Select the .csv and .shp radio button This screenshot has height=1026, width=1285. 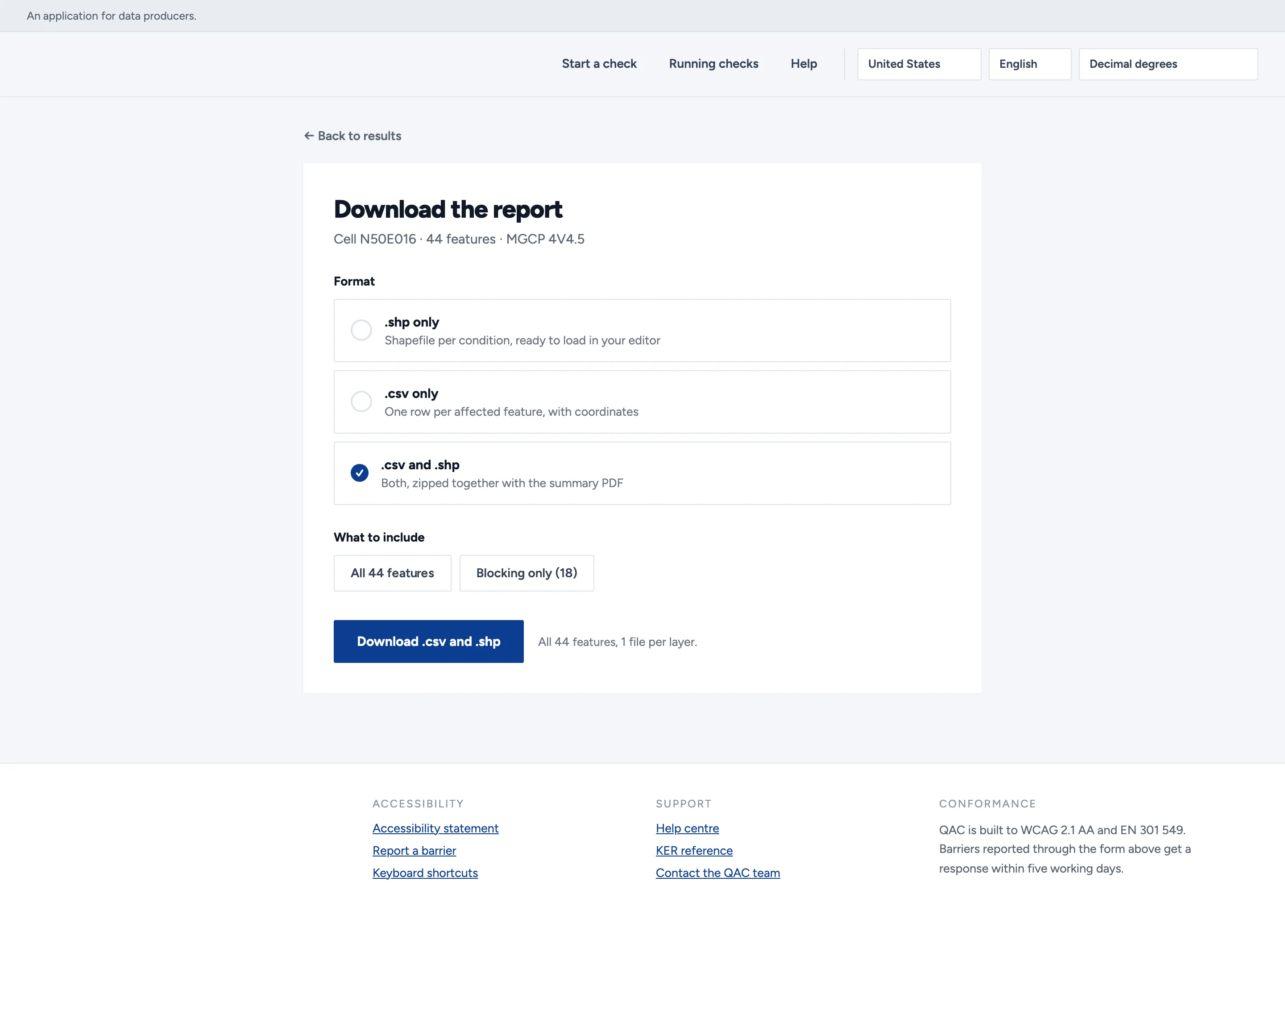(359, 473)
